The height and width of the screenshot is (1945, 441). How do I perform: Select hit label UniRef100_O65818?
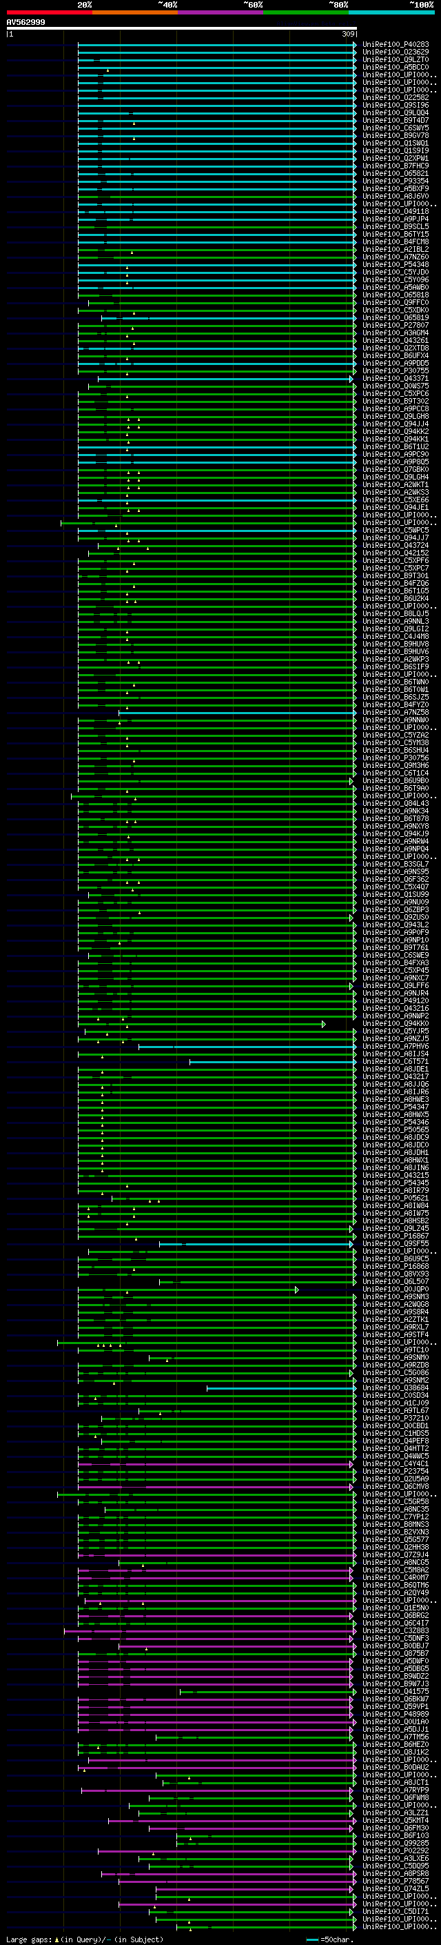[x=396, y=295]
